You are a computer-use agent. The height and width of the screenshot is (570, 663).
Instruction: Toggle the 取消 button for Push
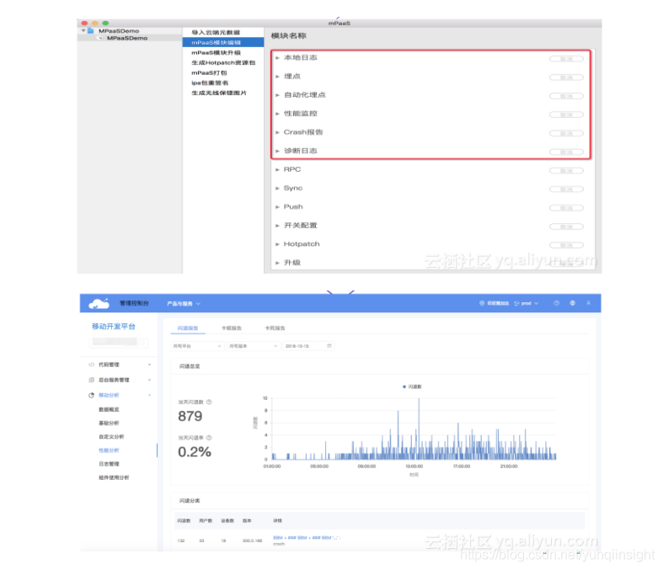point(566,208)
